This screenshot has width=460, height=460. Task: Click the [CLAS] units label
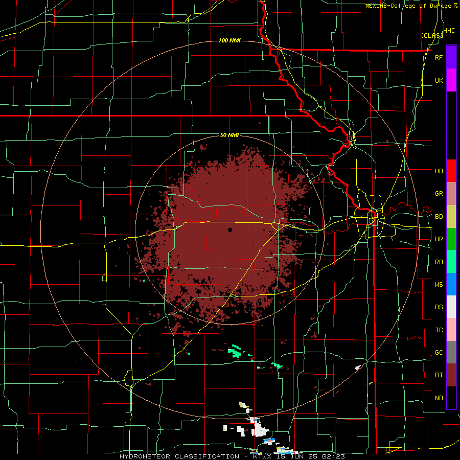coord(432,35)
